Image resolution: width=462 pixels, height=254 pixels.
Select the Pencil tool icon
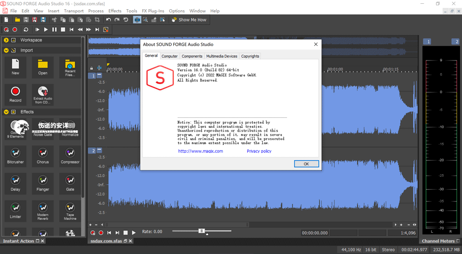click(x=154, y=20)
